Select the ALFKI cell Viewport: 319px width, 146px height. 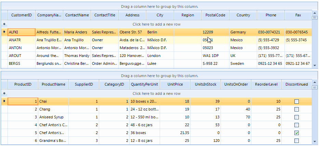[x=22, y=32]
